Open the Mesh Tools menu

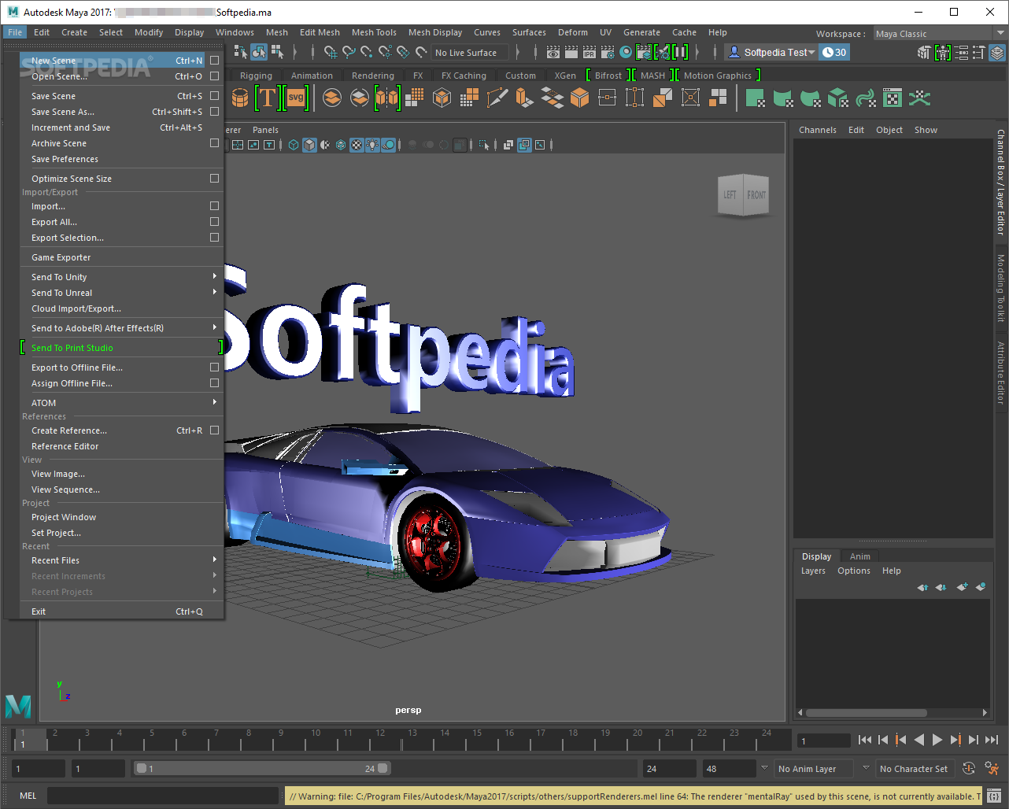pos(374,32)
